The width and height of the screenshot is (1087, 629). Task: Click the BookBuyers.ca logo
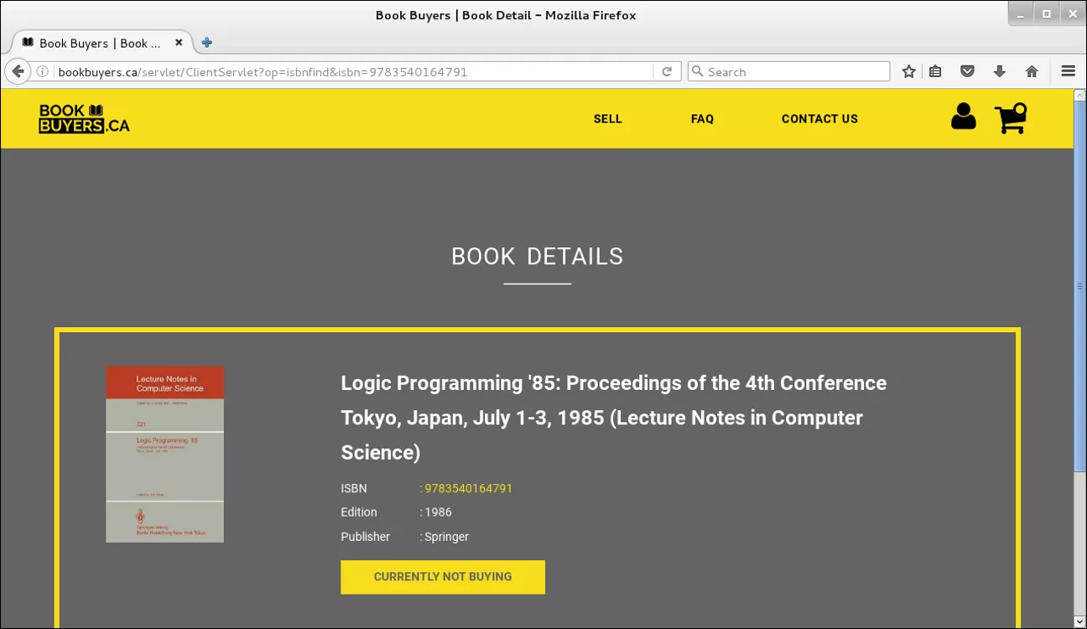pyautogui.click(x=84, y=118)
